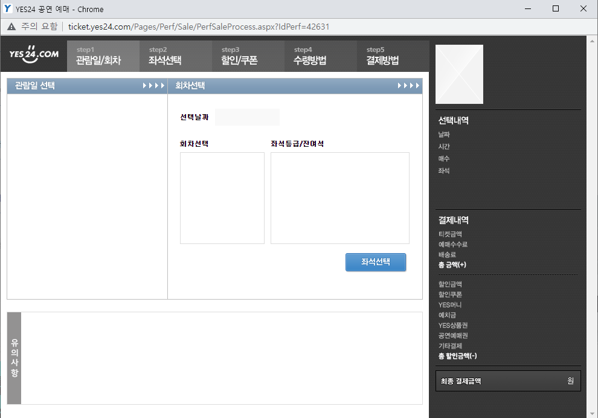This screenshot has height=418, width=598.
Task: Click the YES24.COM logo
Action: point(34,54)
